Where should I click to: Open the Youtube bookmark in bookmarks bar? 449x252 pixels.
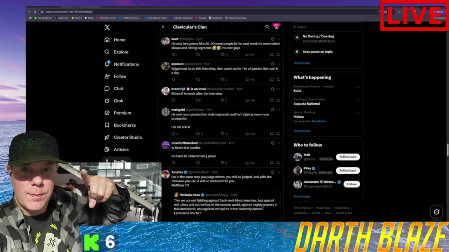(201, 18)
